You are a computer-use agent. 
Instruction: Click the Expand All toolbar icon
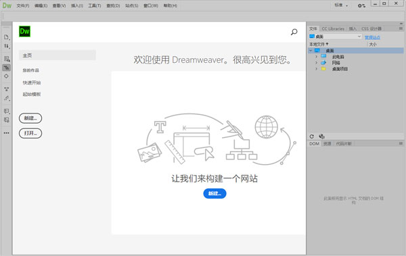pos(7,89)
